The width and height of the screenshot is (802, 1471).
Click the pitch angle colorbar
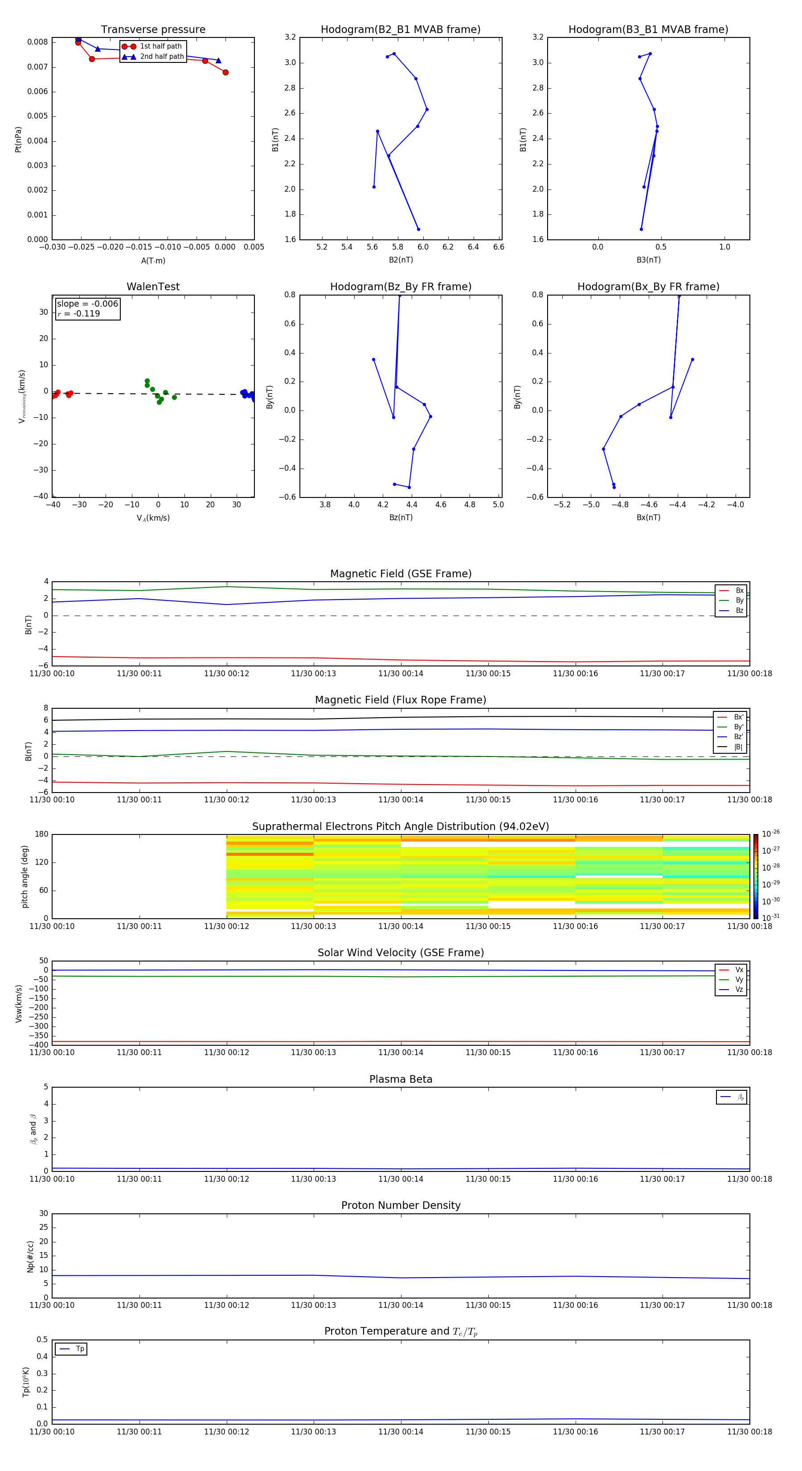(x=756, y=876)
